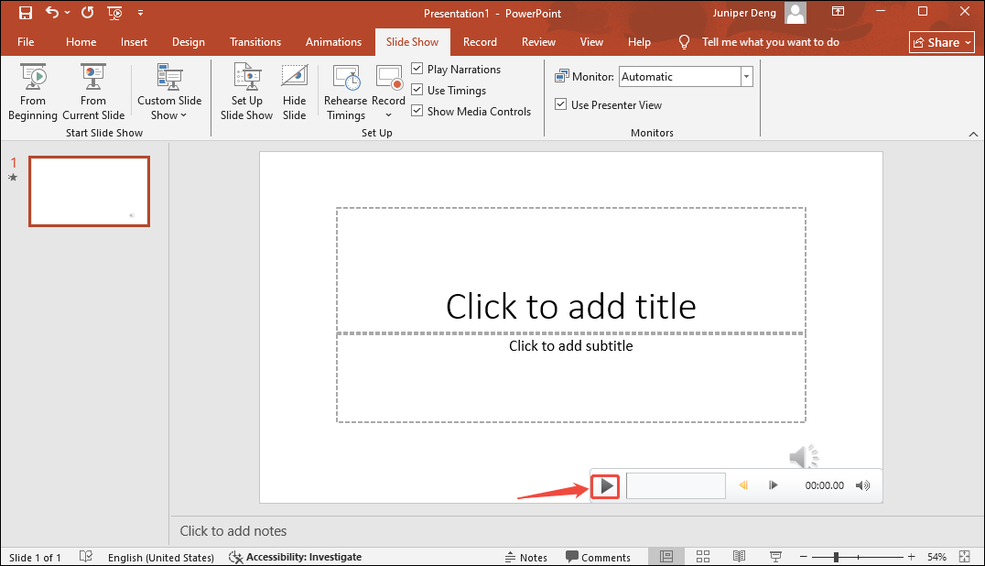Save the presentation via Quick Access toolbar
Screen dimensions: 985x566
click(25, 13)
